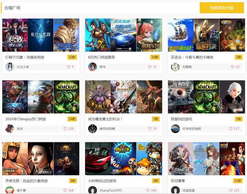Click the heart icon showing 117 likes
The width and height of the screenshot is (247, 194).
tap(231, 128)
